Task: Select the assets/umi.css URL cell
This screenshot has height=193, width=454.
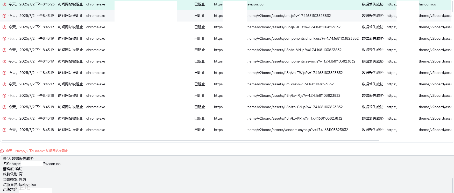Action: coord(290,84)
